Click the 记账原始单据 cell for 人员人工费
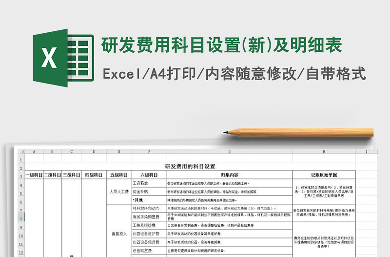Viewport: 390px width, 257px height. 324,192
